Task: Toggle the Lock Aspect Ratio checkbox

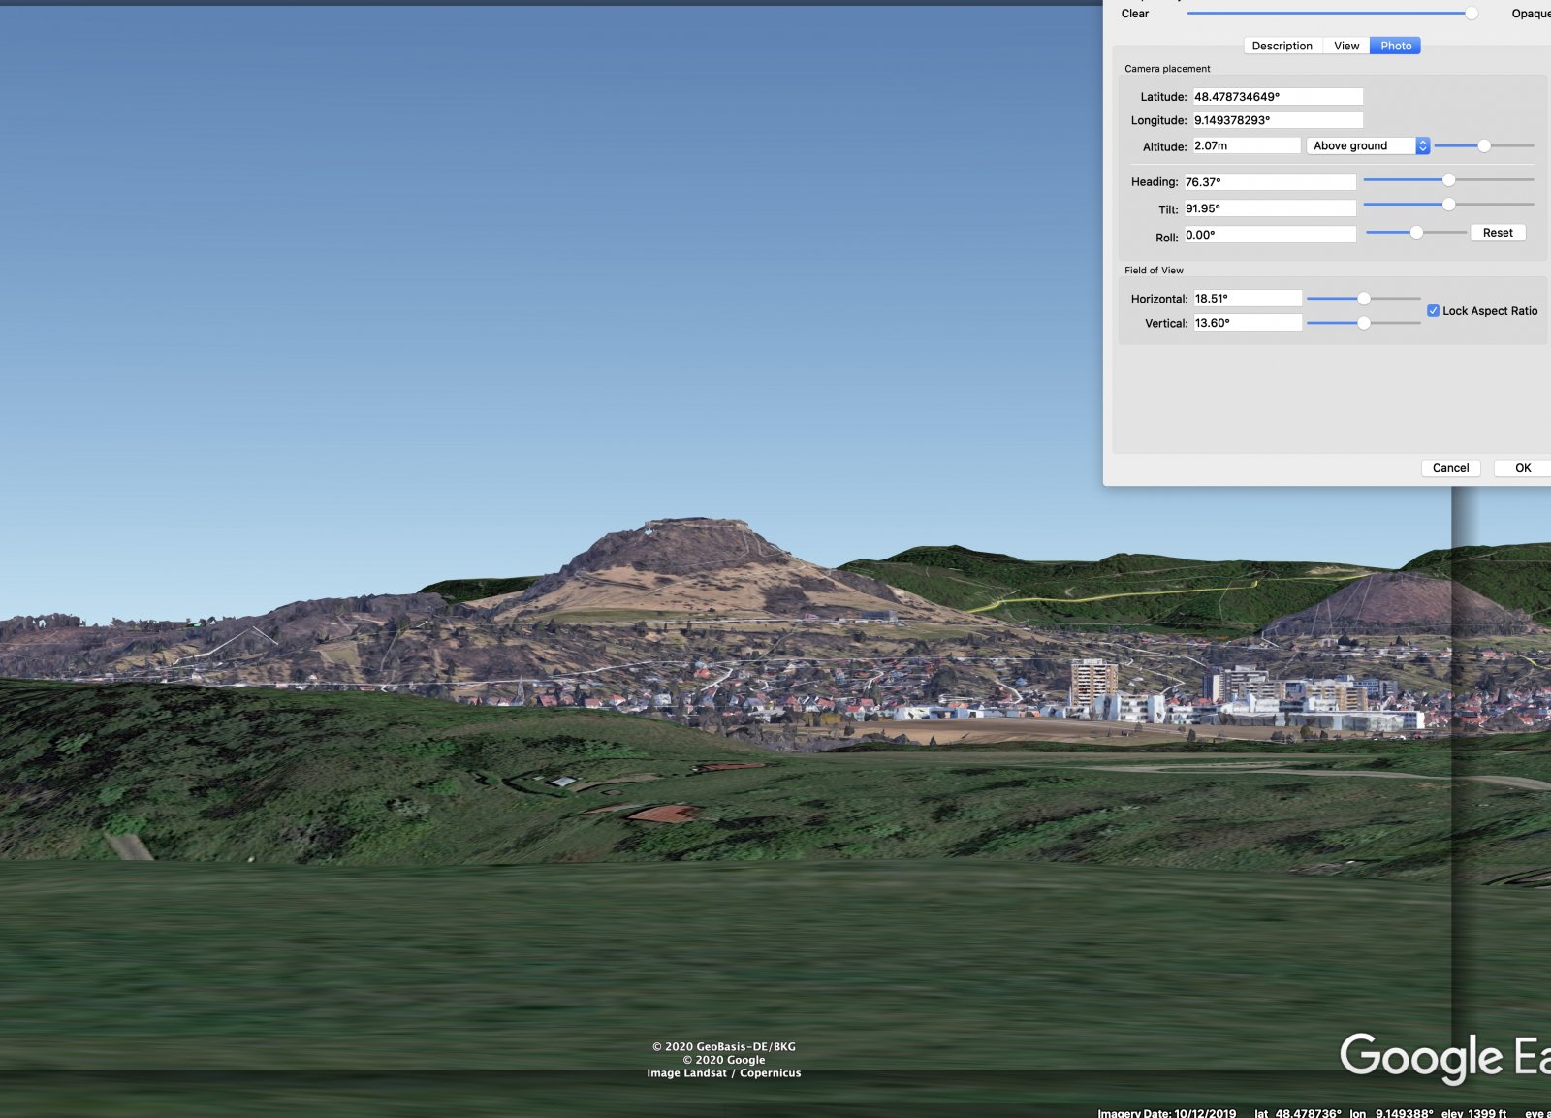Action: 1433,311
